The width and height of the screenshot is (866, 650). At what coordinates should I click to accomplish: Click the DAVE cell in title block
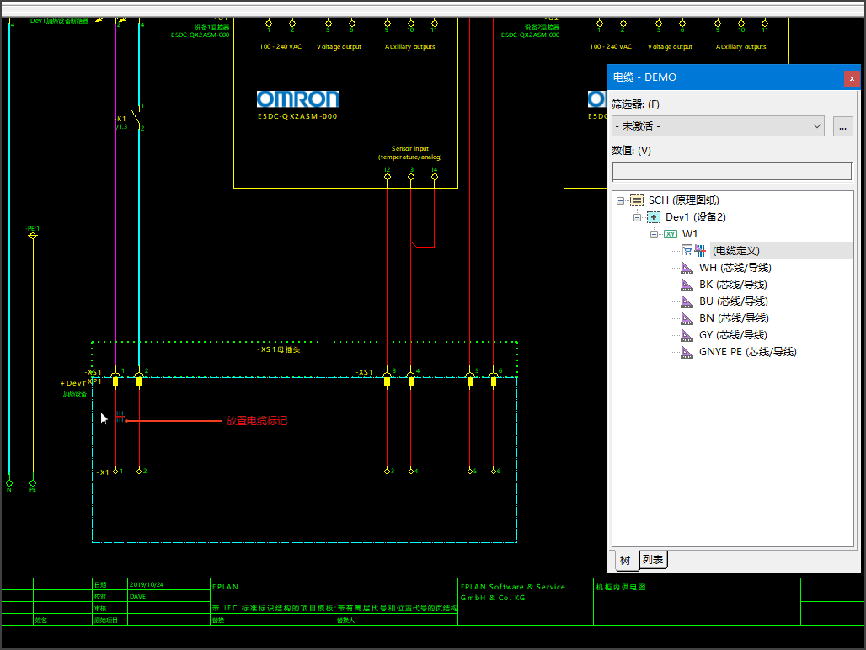click(137, 596)
